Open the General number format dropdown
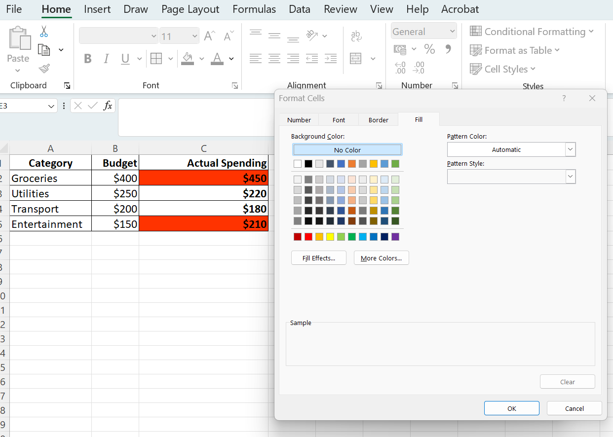 coord(452,32)
